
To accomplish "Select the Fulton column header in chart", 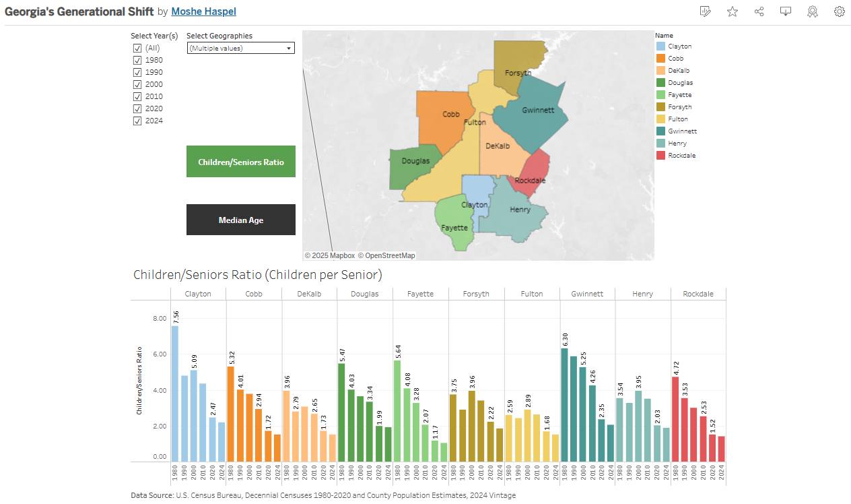I will pos(532,294).
